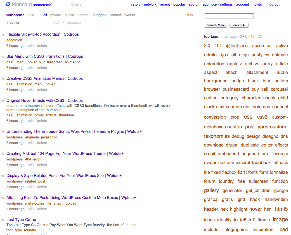Show tweets filter
Image resolution: width=291 pixels, height=235 pixels.
(x=129, y=15)
